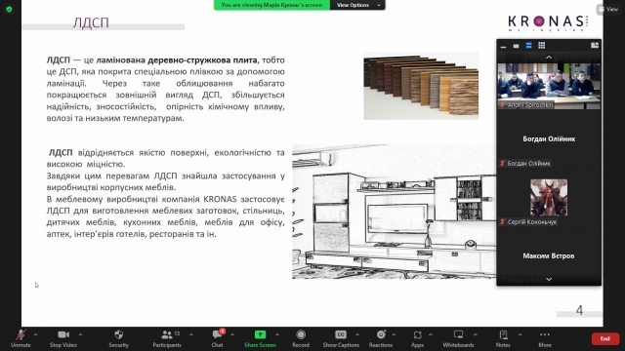The image size is (625, 351).
Task: Expand the Chat options arrow
Action: click(232, 335)
